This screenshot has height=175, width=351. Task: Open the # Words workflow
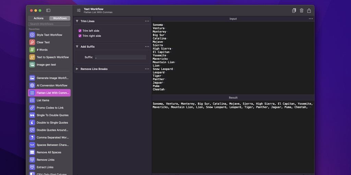[x=42, y=50]
